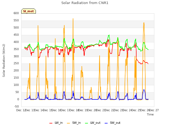Click the 200 y-axis tick label

coord(16,70)
